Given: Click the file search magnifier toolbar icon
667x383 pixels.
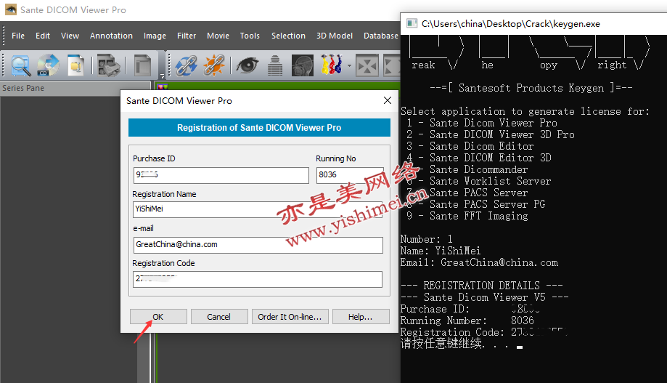Looking at the screenshot, I should [20, 65].
